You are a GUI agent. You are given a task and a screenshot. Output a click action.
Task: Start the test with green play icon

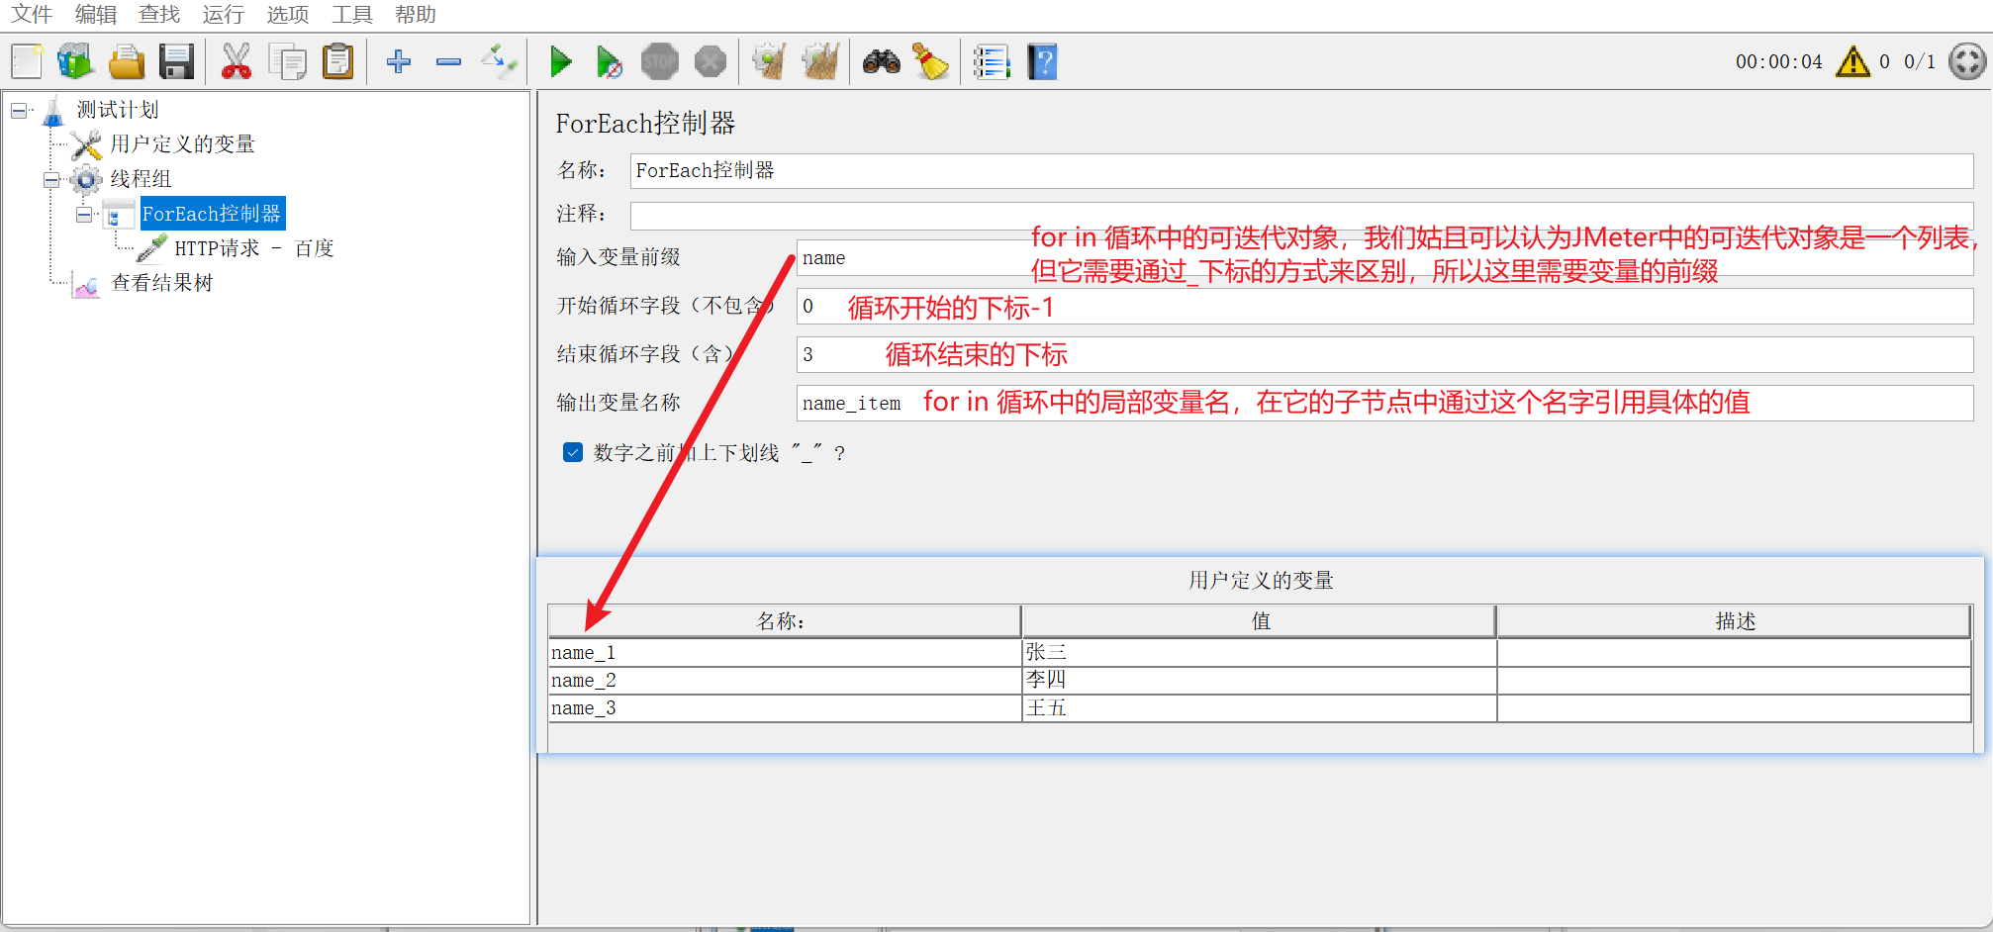(561, 61)
